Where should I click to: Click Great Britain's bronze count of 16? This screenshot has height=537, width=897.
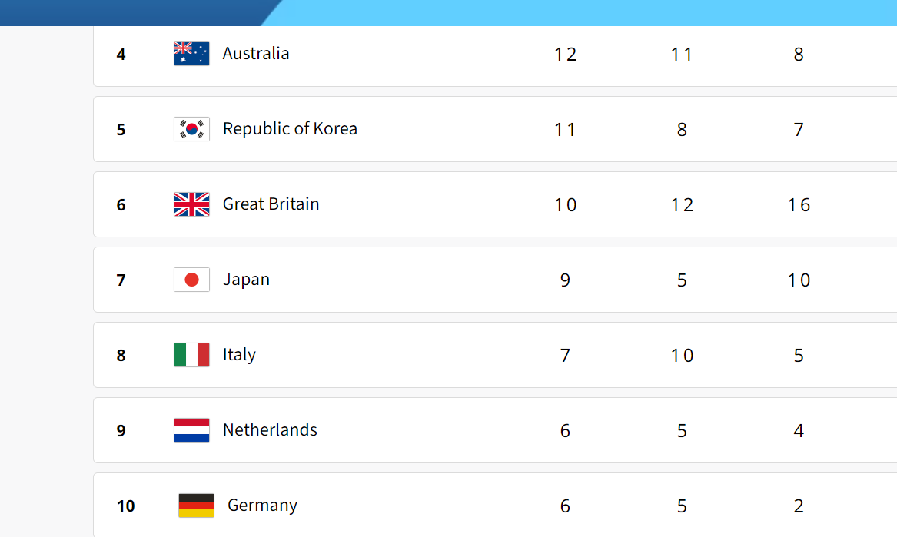point(799,204)
